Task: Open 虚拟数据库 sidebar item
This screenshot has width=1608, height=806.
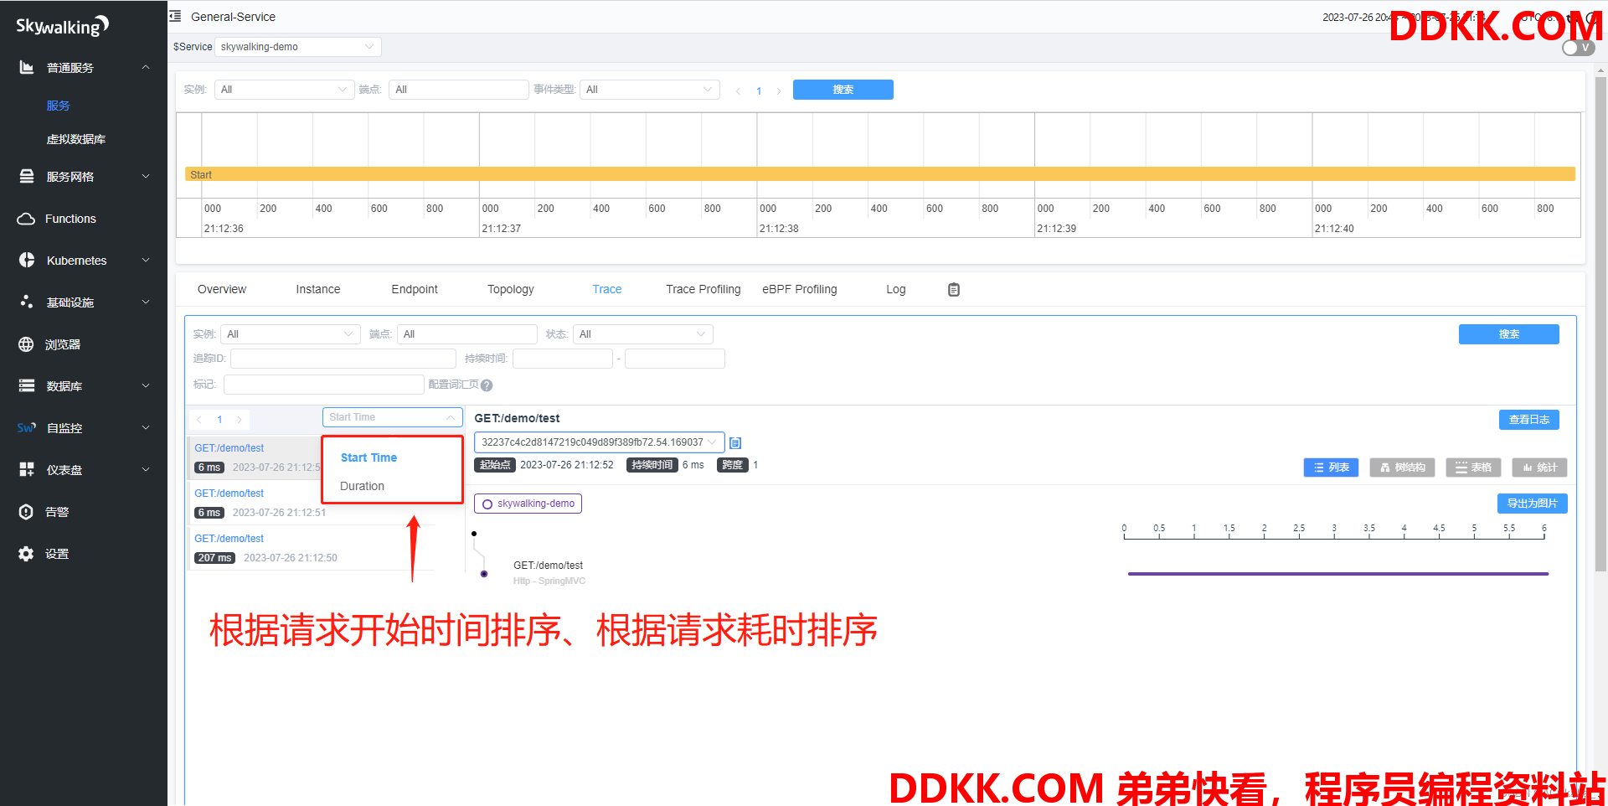Action: point(76,139)
